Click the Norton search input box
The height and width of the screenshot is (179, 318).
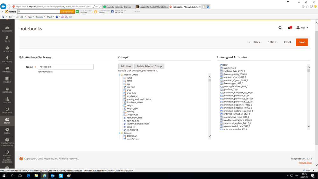tap(39, 11)
